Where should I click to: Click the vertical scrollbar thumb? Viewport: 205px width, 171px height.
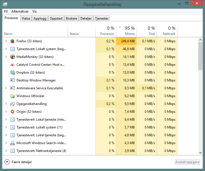(200, 56)
